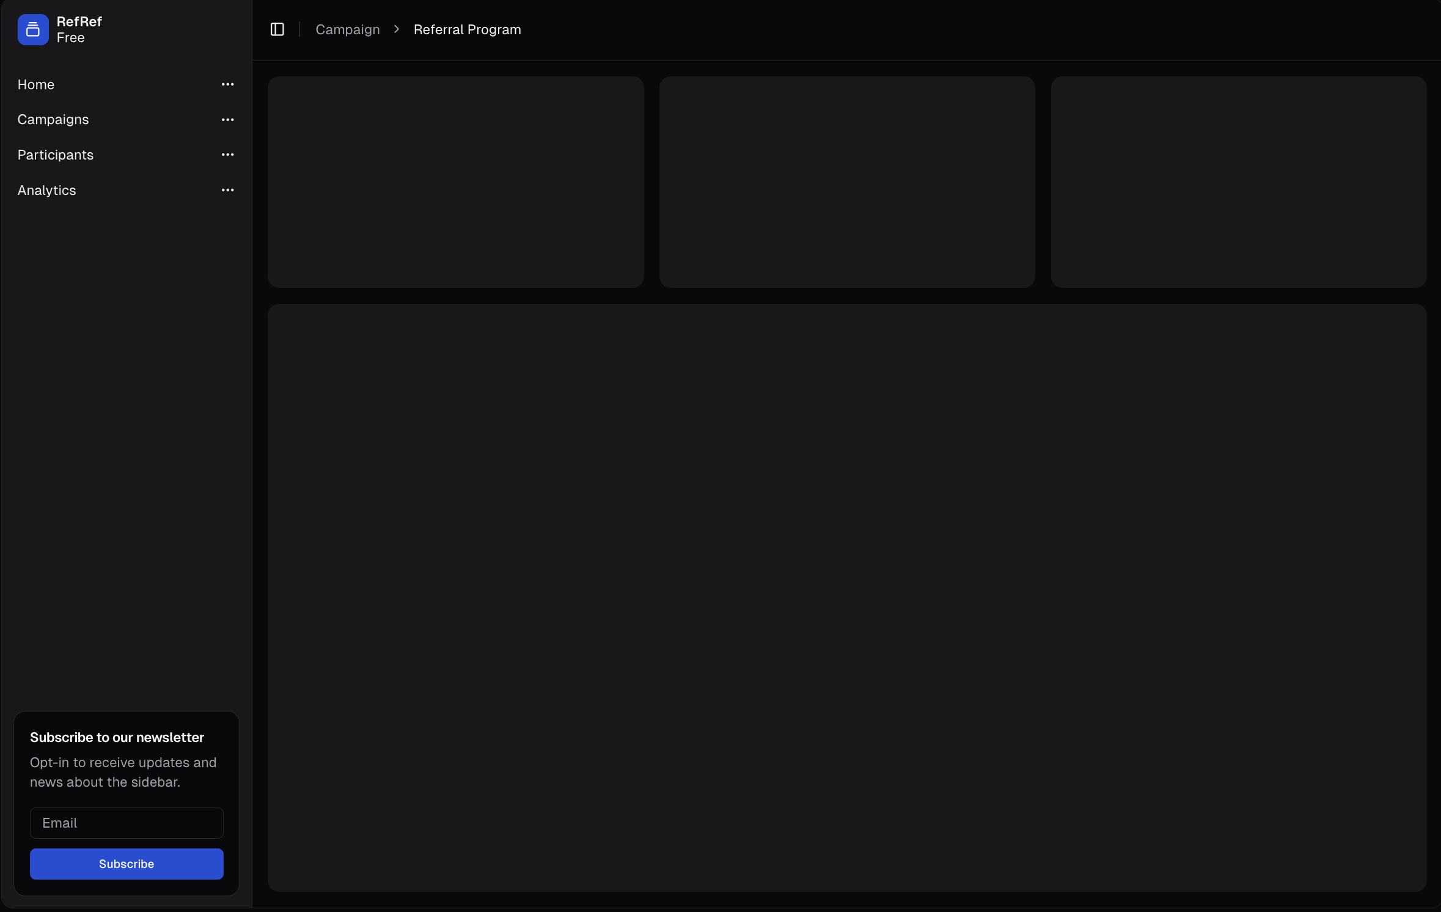Viewport: 1441px width, 912px height.
Task: Click the breadcrumb chevron separator
Action: [397, 29]
